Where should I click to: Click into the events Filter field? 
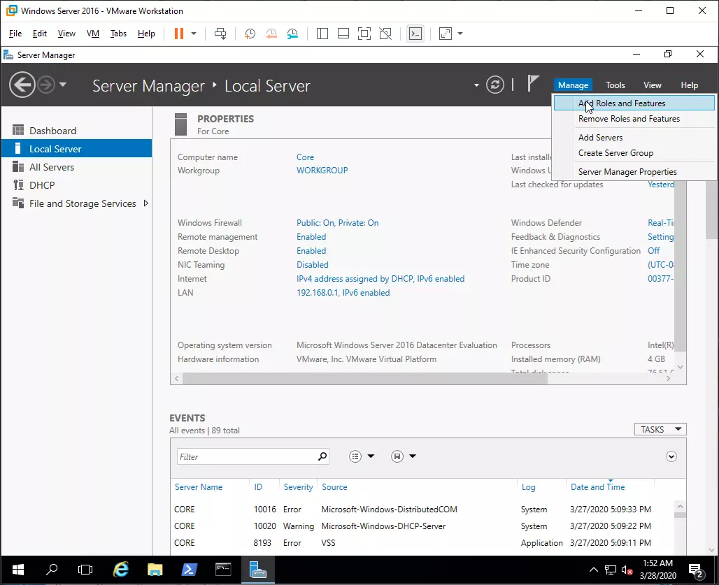coord(245,456)
